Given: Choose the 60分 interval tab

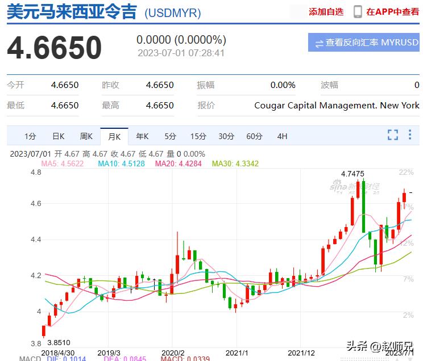Looking at the screenshot, I should [x=254, y=136].
